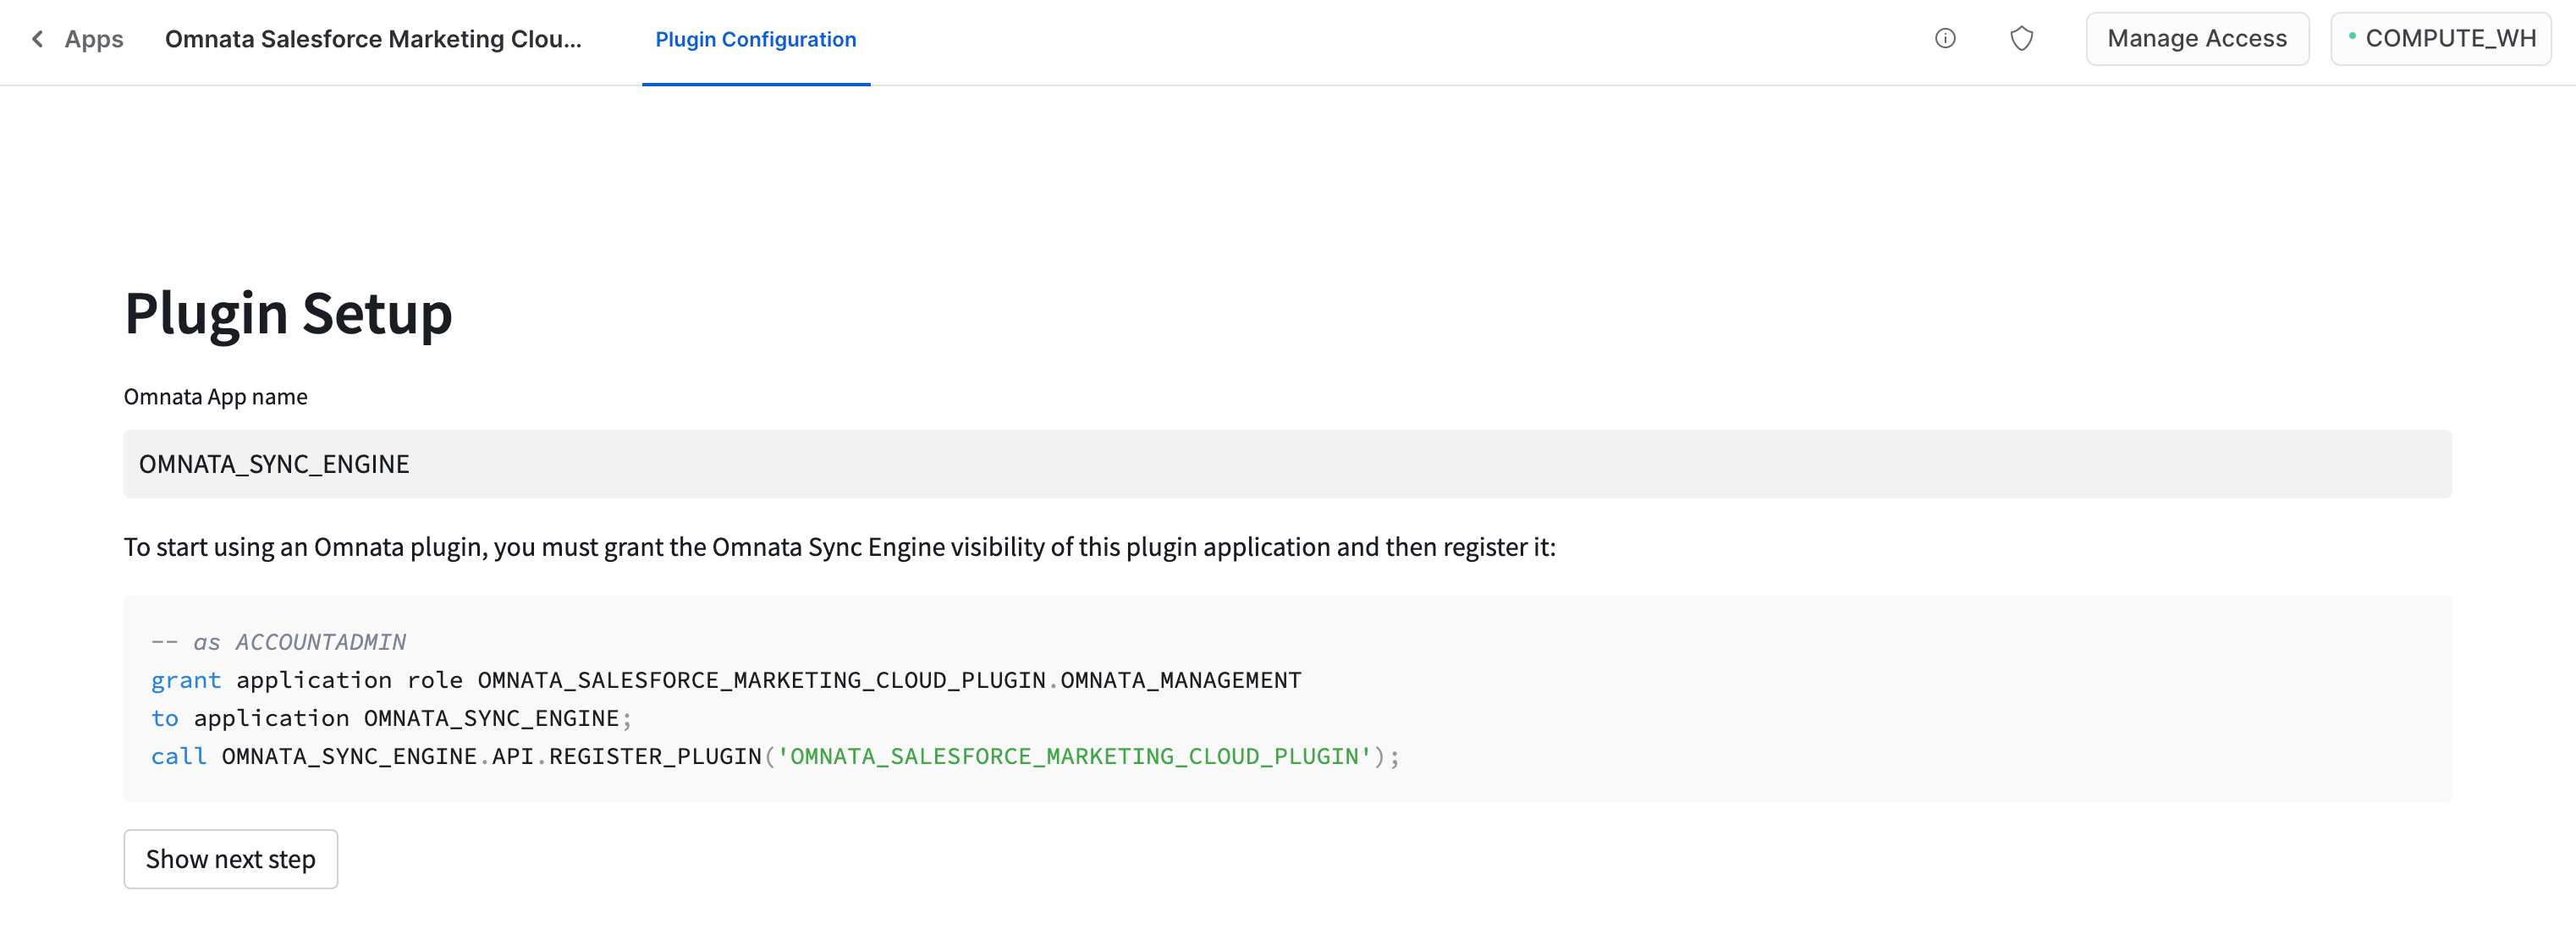Select the Plugin Configuration tab
This screenshot has width=2576, height=929.
coord(755,40)
